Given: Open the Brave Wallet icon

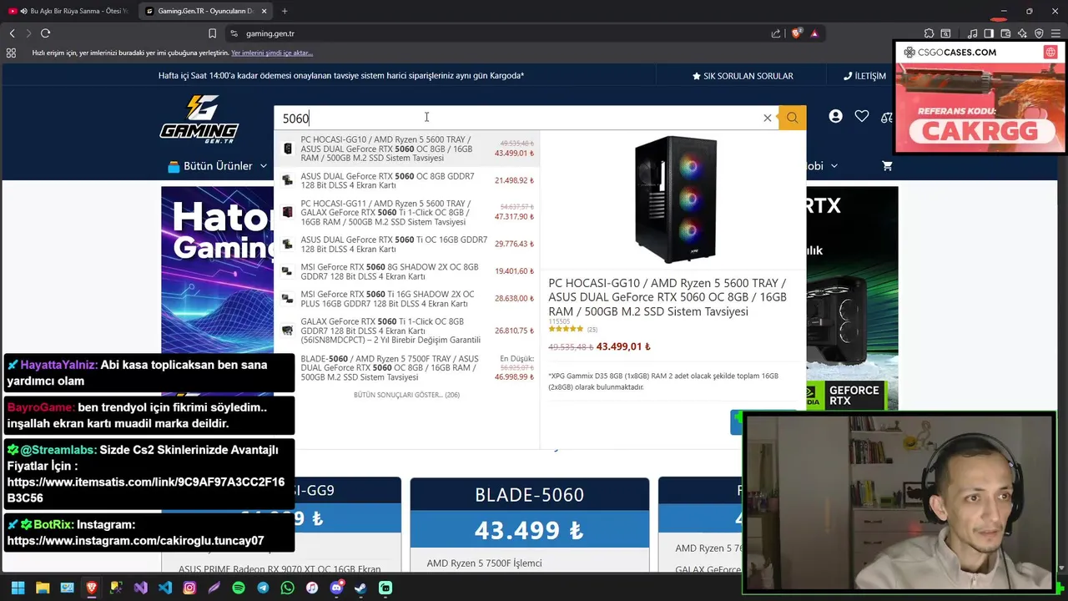Looking at the screenshot, I should pyautogui.click(x=1005, y=33).
